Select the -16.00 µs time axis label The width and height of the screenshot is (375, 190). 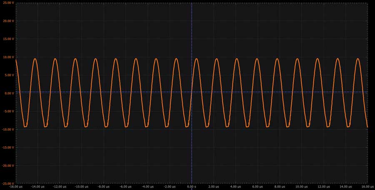(16, 187)
